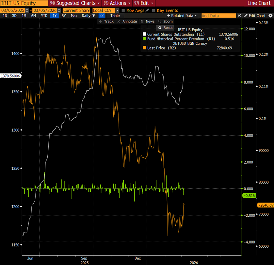Expand the Related Data dropdown
Screen dimensions: 274x265
pos(182,16)
